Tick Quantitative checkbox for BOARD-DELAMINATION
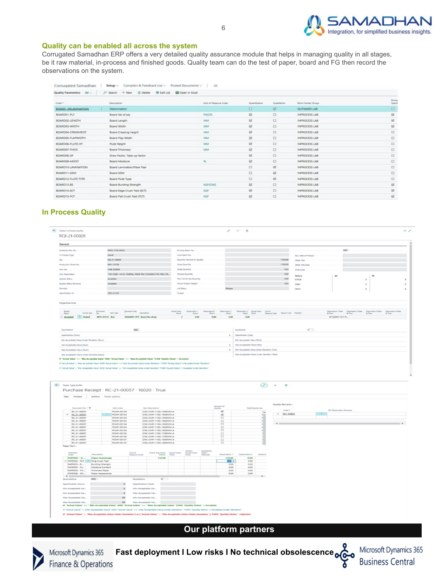Viewport: 447px width, 578px height. (x=251, y=109)
